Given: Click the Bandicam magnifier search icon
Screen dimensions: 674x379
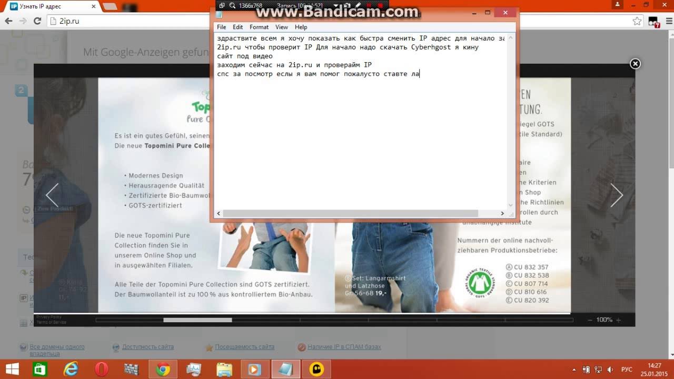Looking at the screenshot, I should [x=232, y=5].
